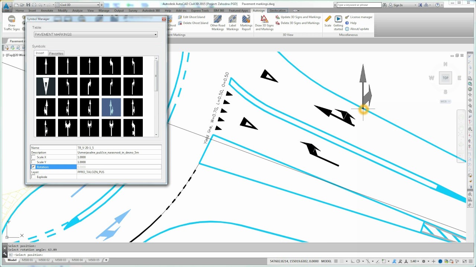Toggle the Scale Y checkbox
This screenshot has width=476, height=267.
click(33, 162)
